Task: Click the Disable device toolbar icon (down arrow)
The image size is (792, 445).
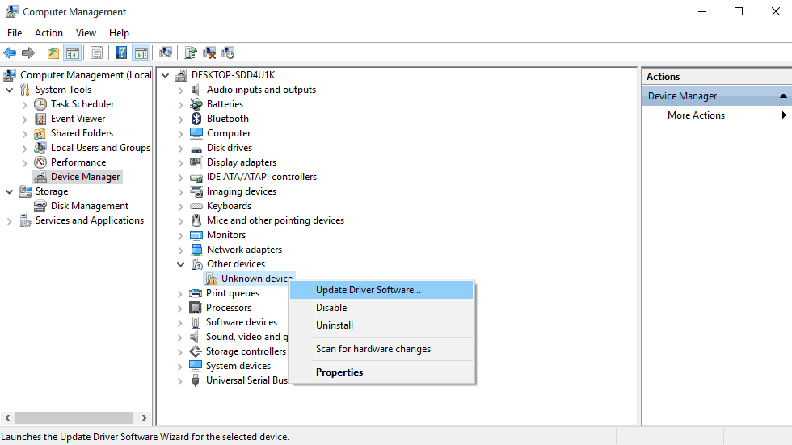Action: point(228,52)
